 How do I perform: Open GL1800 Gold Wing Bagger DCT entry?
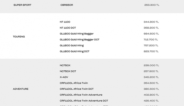click(x=80, y=40)
